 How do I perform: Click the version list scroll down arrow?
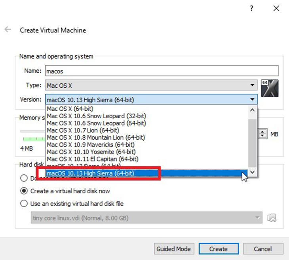coord(253,172)
